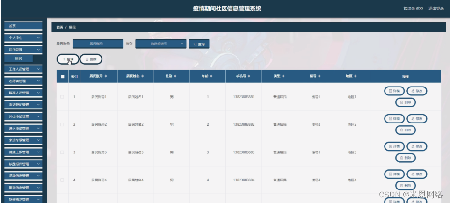Open 物资需求管理 in the sidebar
This screenshot has width=450, height=203.
[23, 199]
